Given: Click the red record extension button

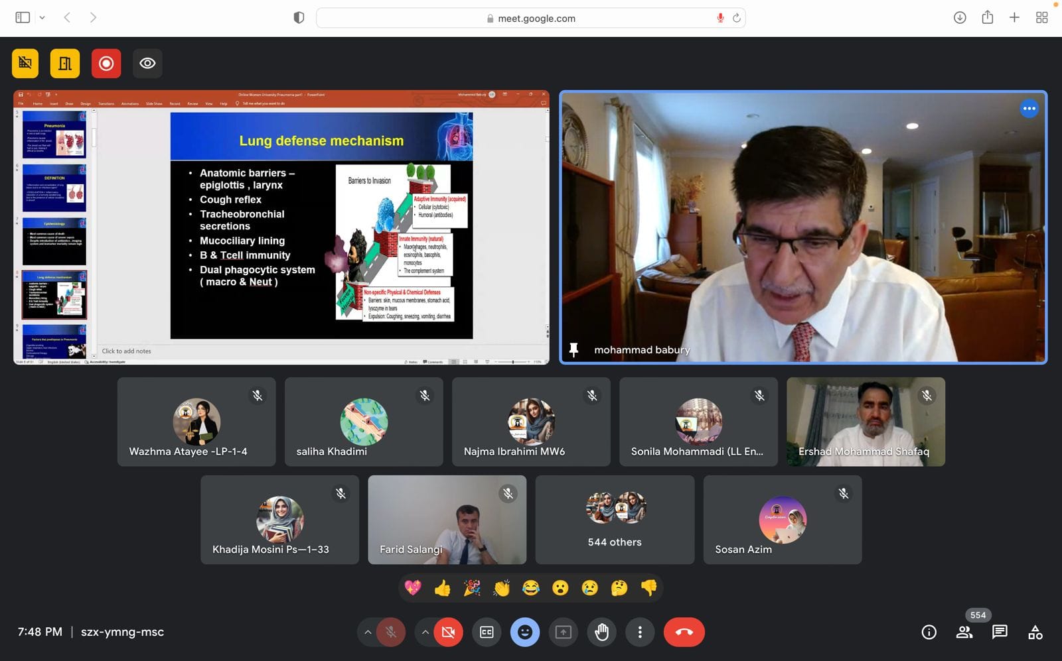Looking at the screenshot, I should (106, 64).
